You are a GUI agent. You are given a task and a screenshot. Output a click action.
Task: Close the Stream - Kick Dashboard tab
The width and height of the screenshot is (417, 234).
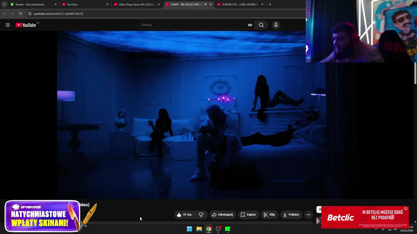pos(55,5)
